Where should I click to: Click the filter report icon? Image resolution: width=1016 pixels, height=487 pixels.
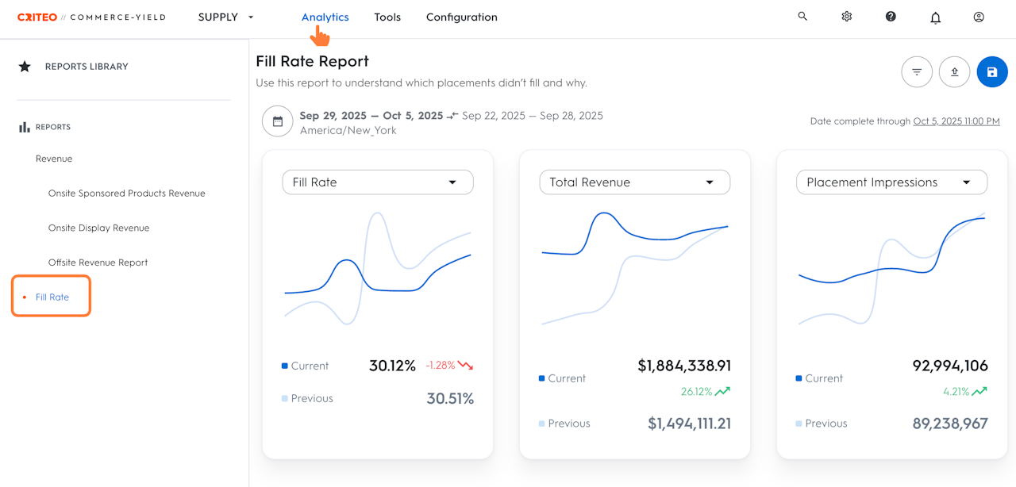coord(917,72)
